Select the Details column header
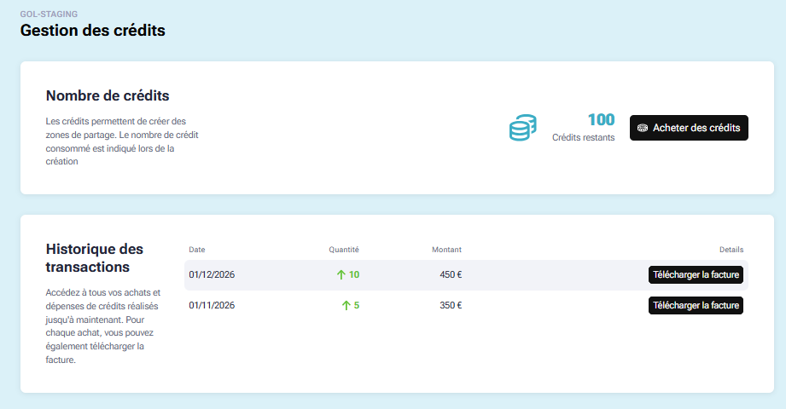This screenshot has height=409, width=786. 731,250
